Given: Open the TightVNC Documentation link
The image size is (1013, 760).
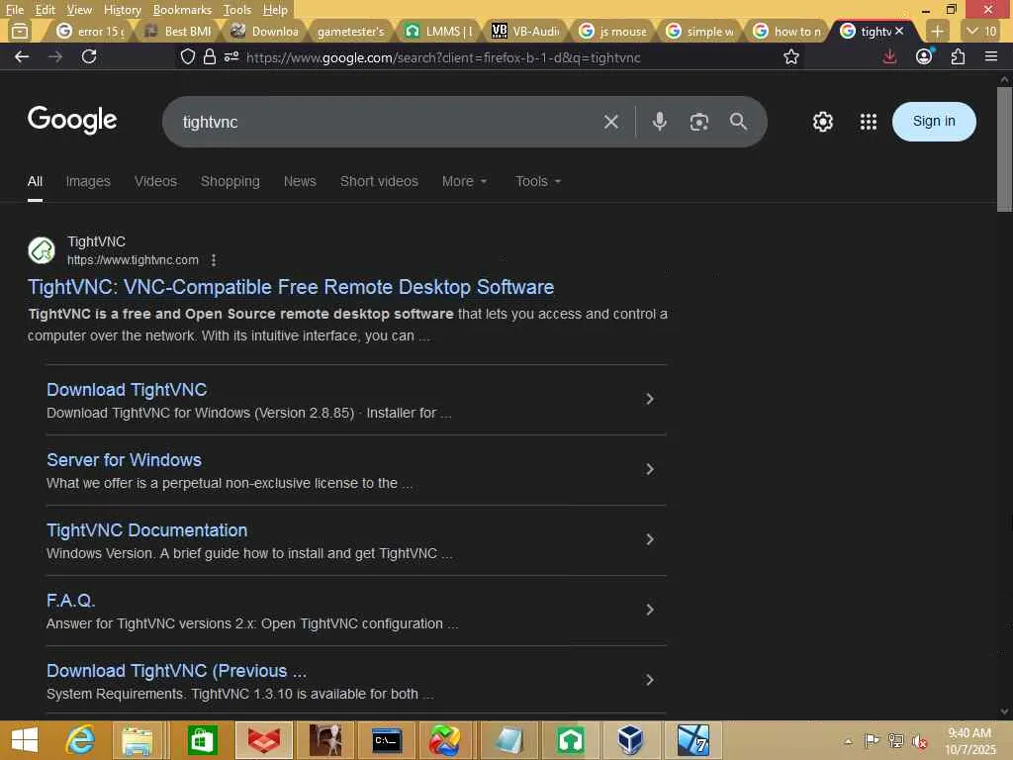Looking at the screenshot, I should pos(146,530).
